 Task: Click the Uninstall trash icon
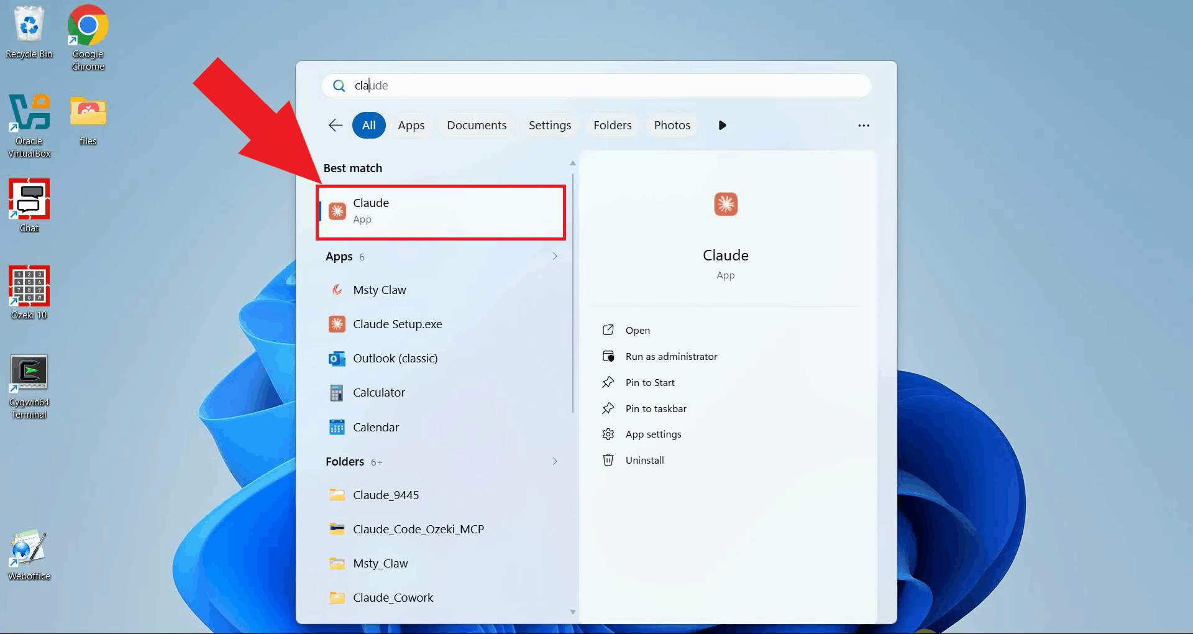point(608,460)
